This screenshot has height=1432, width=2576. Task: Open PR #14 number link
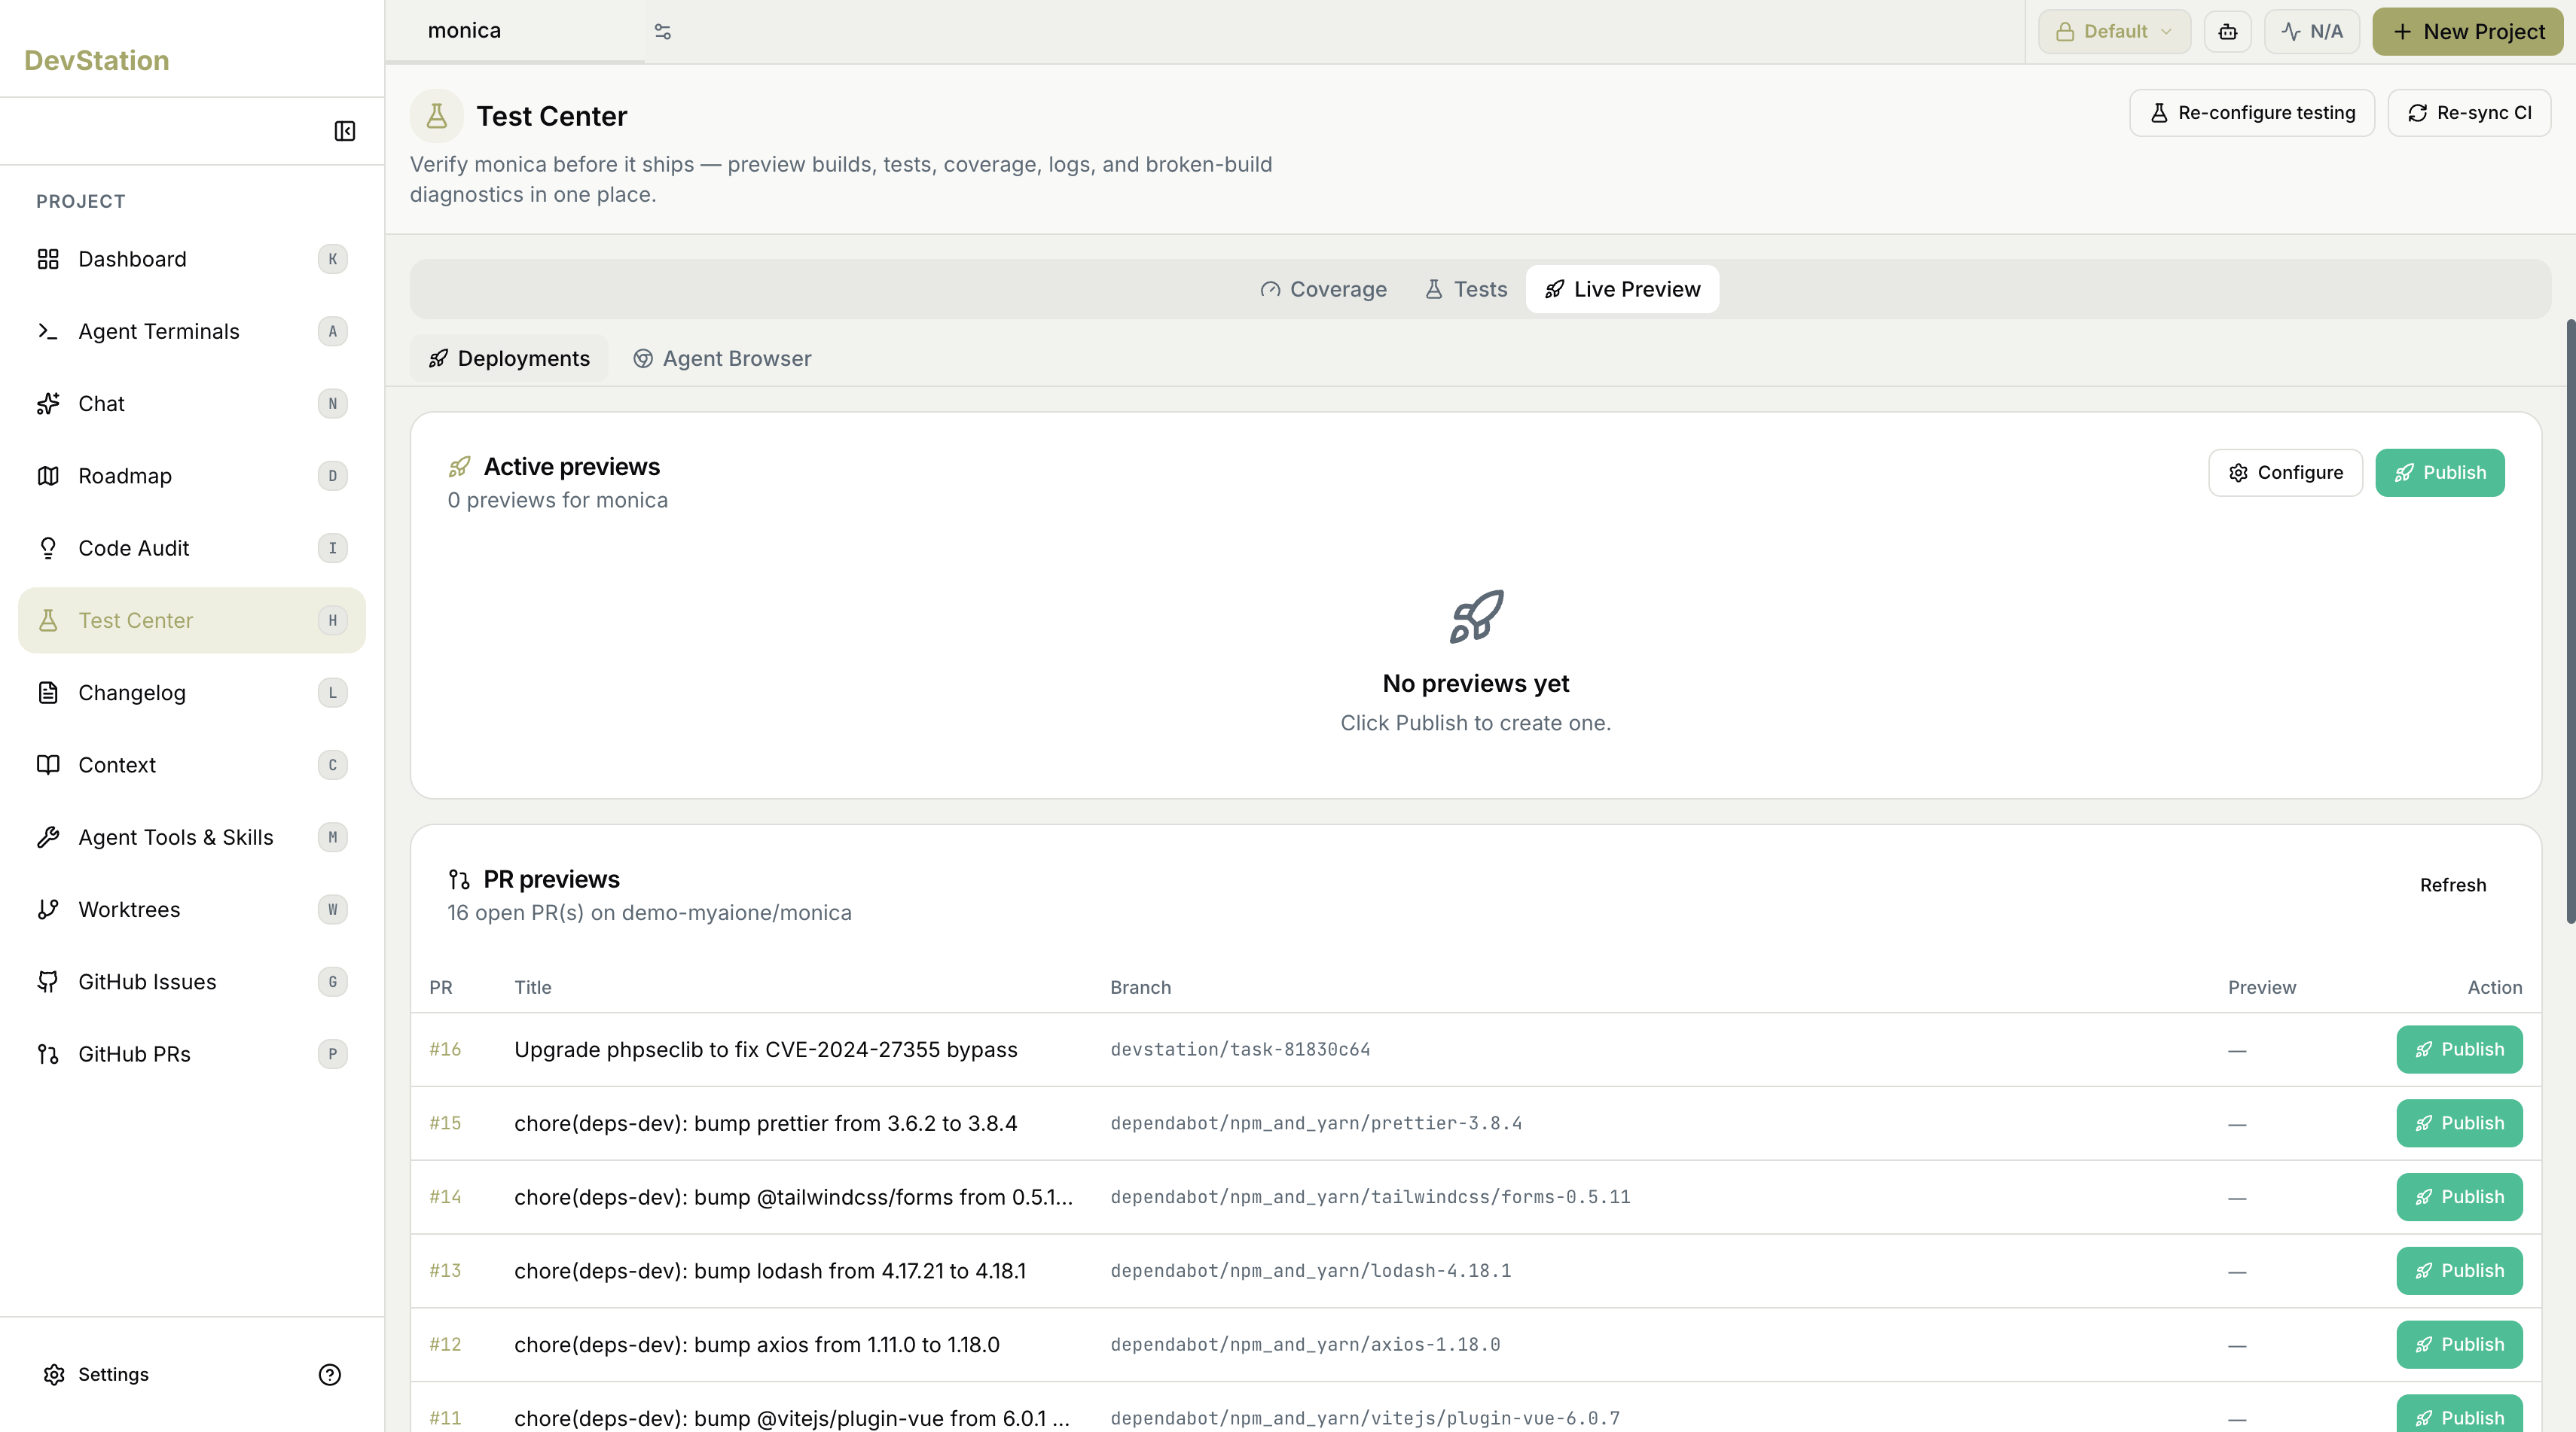(x=445, y=1197)
